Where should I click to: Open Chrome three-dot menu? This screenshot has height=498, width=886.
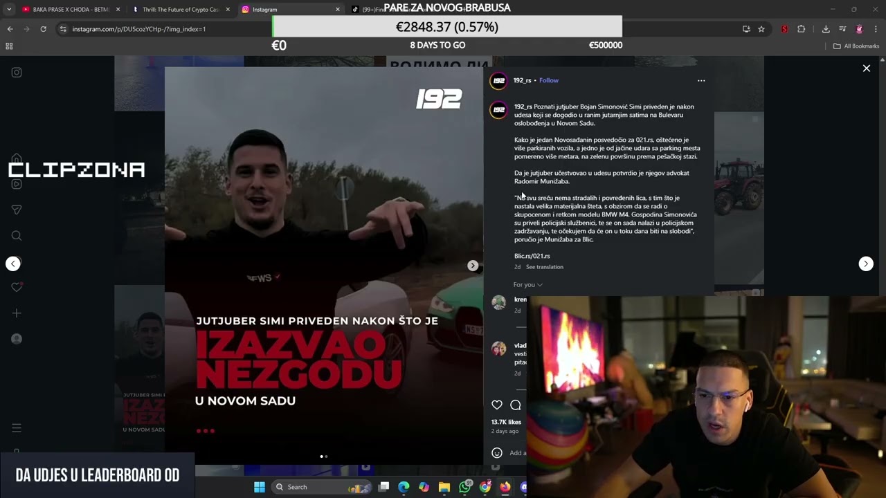click(x=876, y=29)
